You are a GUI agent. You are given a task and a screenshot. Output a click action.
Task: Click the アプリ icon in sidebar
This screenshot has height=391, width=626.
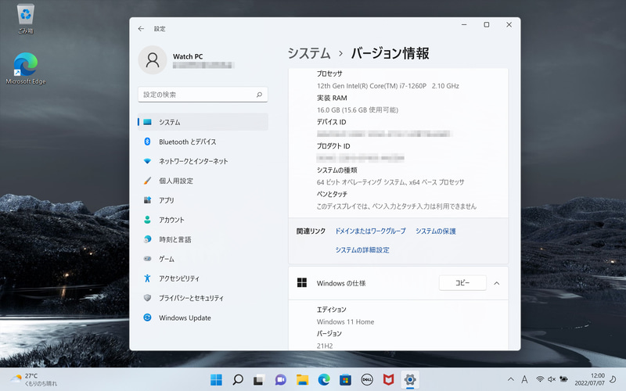click(147, 200)
